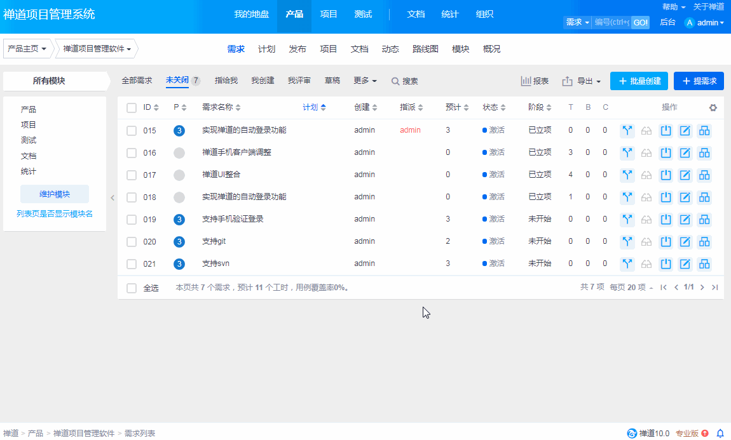Viewport: 731px width, 440px height.
Task: Click the edit pencil icon for story 017
Action: [x=685, y=175]
